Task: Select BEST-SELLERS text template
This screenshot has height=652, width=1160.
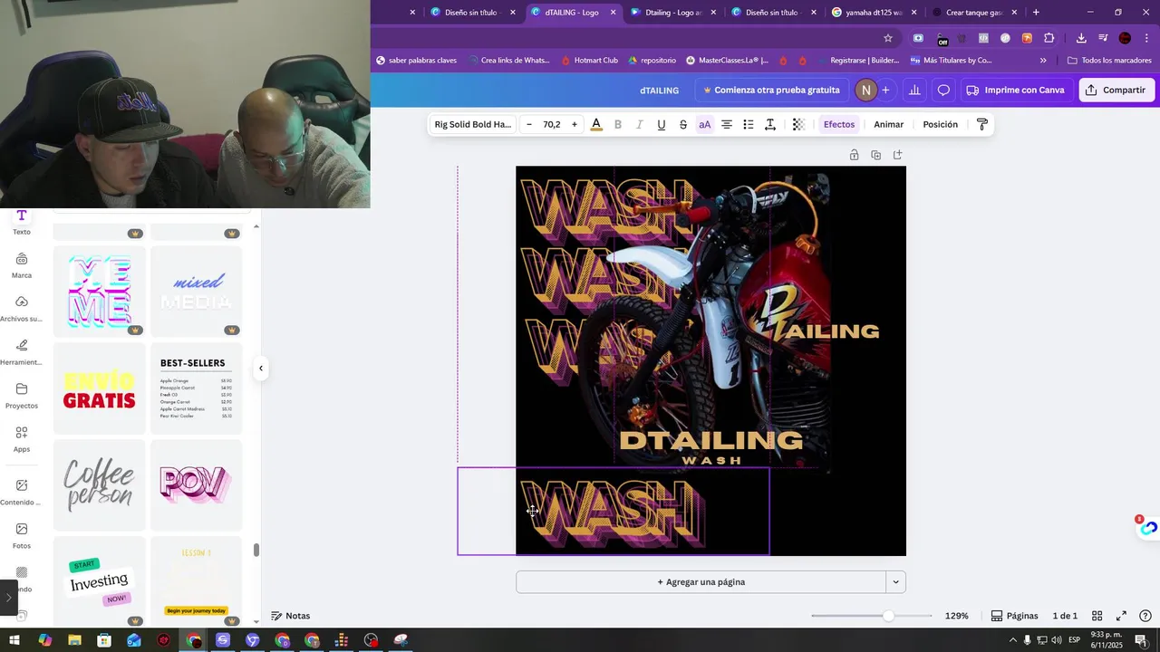Action: [197, 388]
